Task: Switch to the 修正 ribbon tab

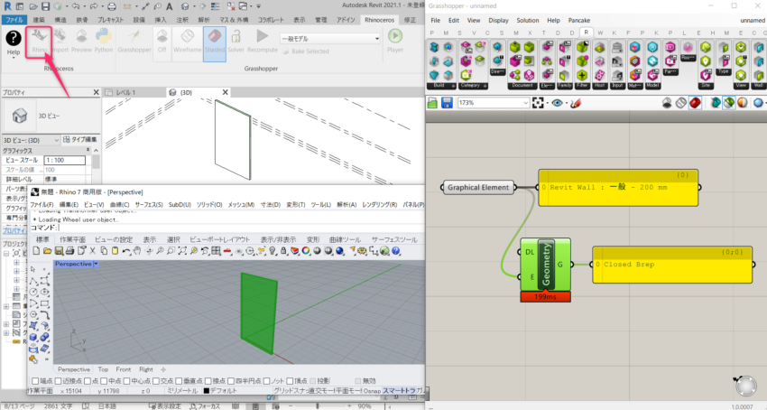Action: pos(410,20)
